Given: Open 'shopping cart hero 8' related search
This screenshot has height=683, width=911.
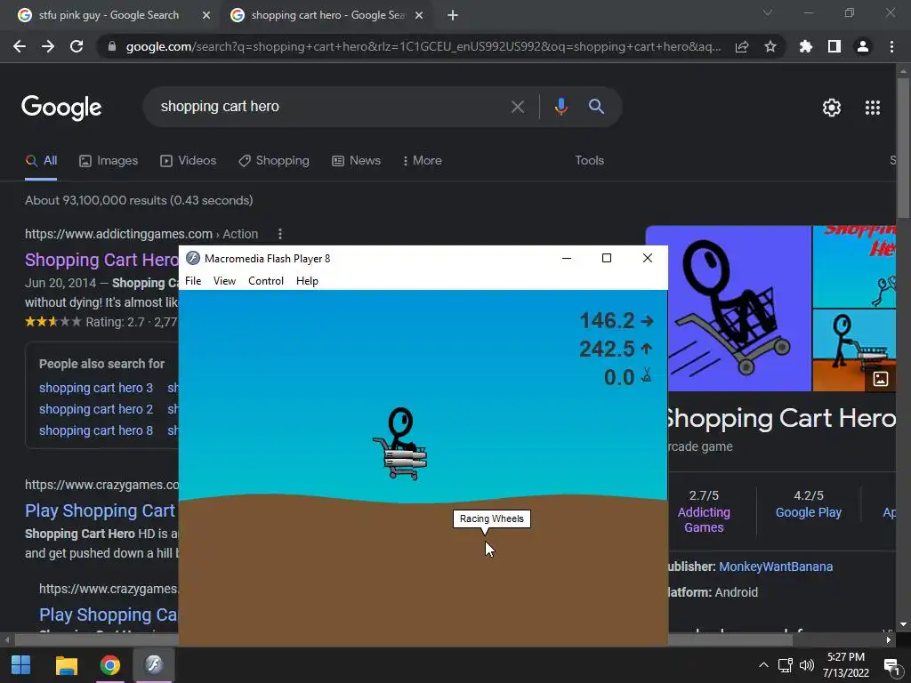Looking at the screenshot, I should point(96,430).
